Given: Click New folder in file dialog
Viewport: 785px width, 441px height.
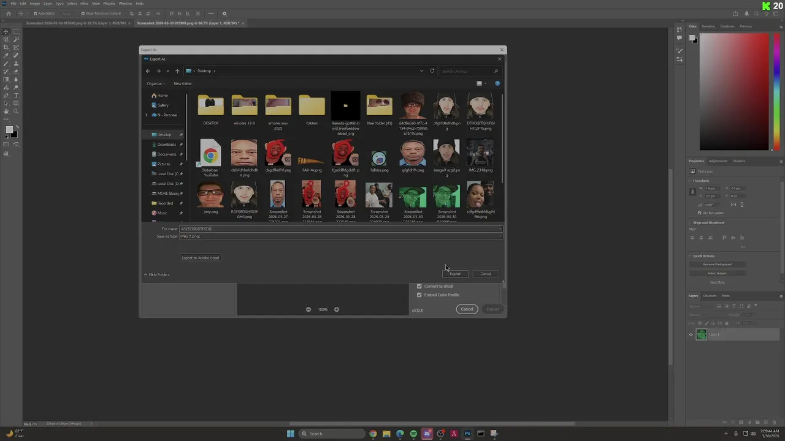Looking at the screenshot, I should [183, 83].
